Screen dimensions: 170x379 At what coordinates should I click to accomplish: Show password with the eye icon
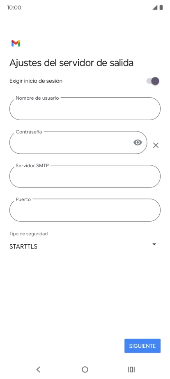[x=138, y=143]
